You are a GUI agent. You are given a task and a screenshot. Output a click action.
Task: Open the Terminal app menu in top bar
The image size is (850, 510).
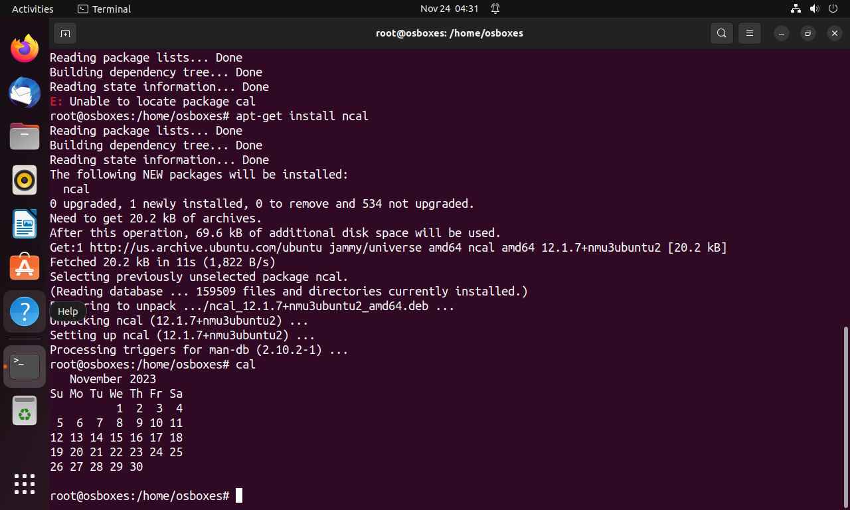104,9
